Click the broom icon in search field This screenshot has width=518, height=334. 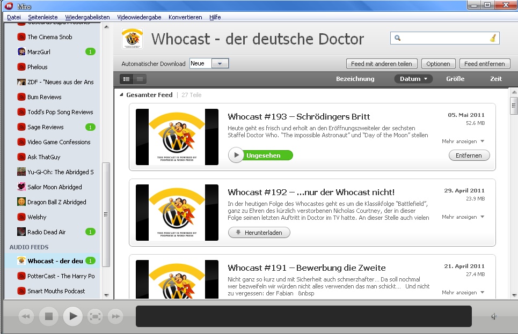(x=493, y=38)
